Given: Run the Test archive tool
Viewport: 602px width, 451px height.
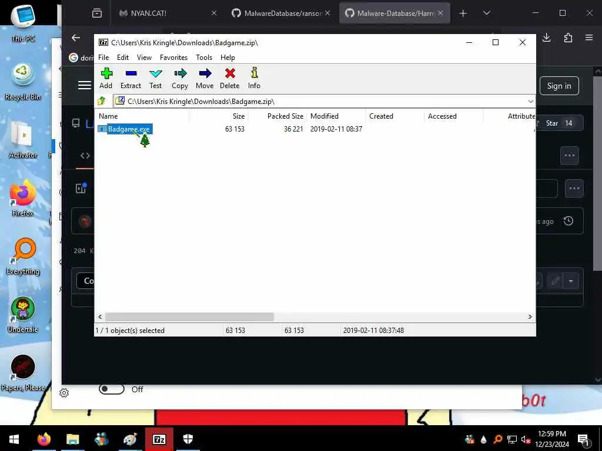Looking at the screenshot, I should click(155, 79).
